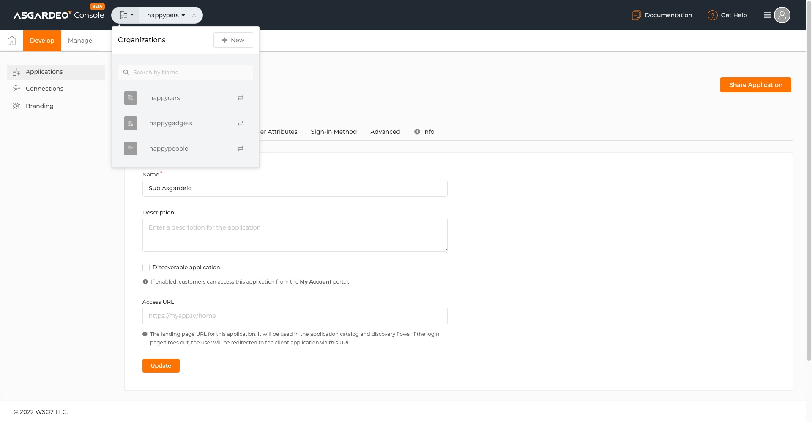Screen dimensions: 812x422
Task: Switch to happygadgets via swap icon
Action: click(241, 123)
